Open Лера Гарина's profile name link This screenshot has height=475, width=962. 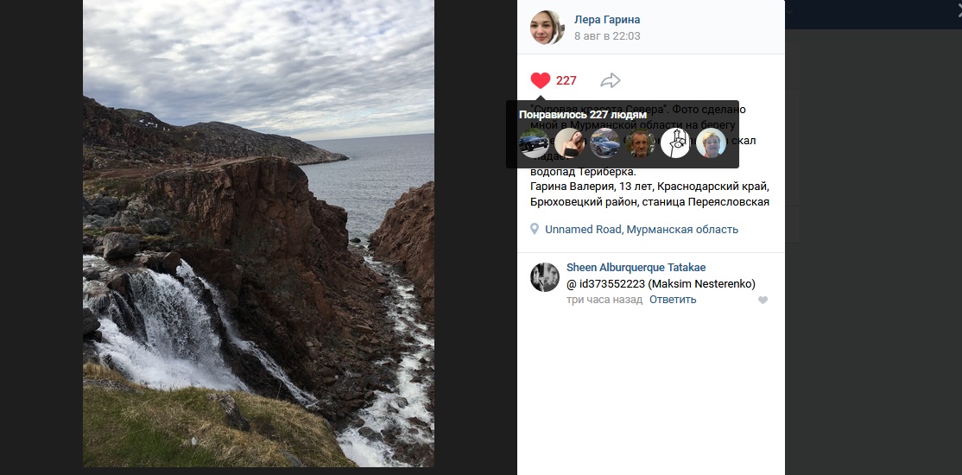(x=607, y=20)
